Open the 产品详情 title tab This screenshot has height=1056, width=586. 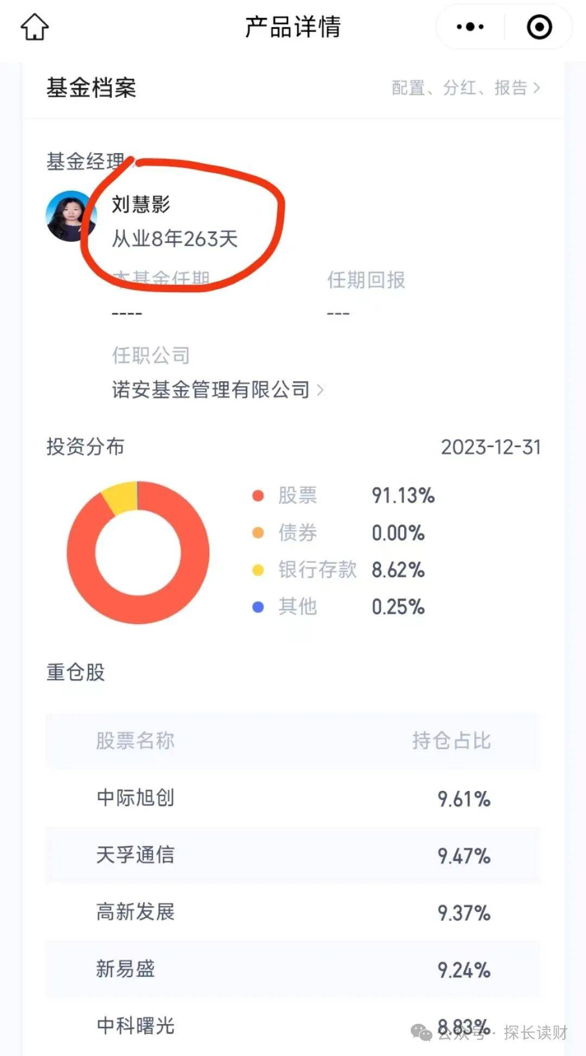292,26
